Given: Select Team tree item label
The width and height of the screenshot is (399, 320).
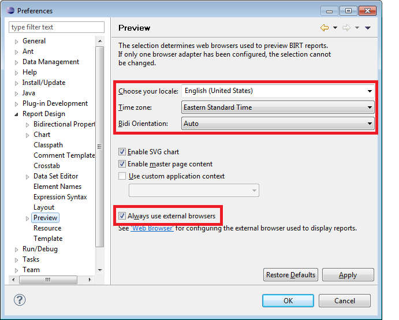Looking at the screenshot, I should tap(31, 270).
